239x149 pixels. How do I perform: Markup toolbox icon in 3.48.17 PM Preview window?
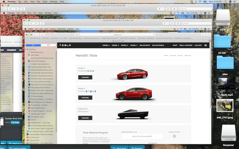pos(177,24)
